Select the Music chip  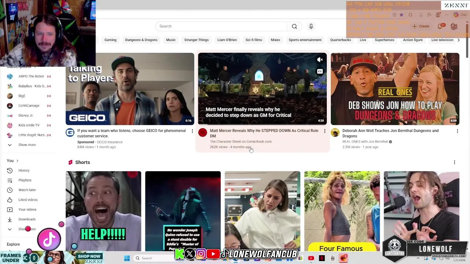point(171,40)
